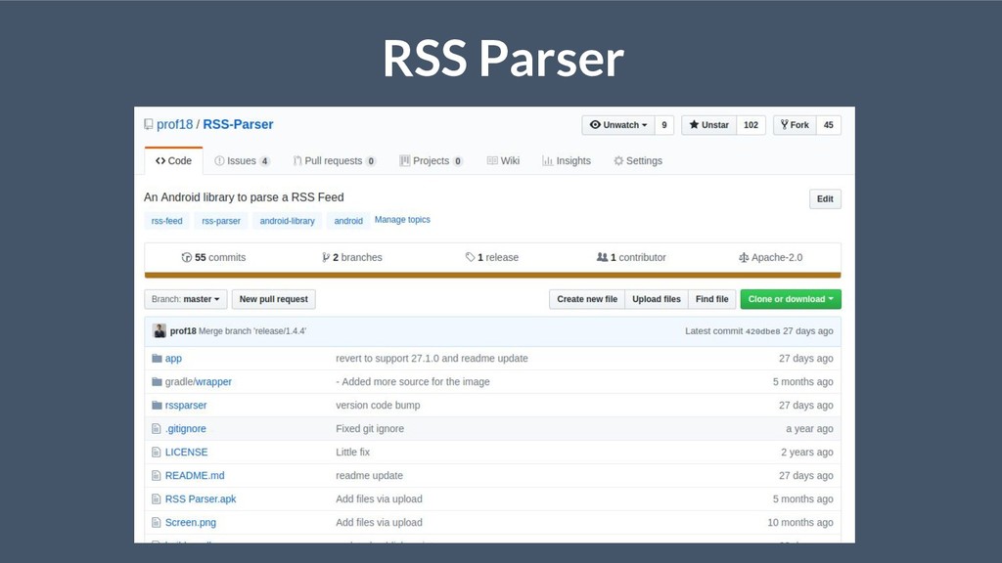Click the commits history clock icon
Screen dimensions: 1002x563
click(187, 257)
